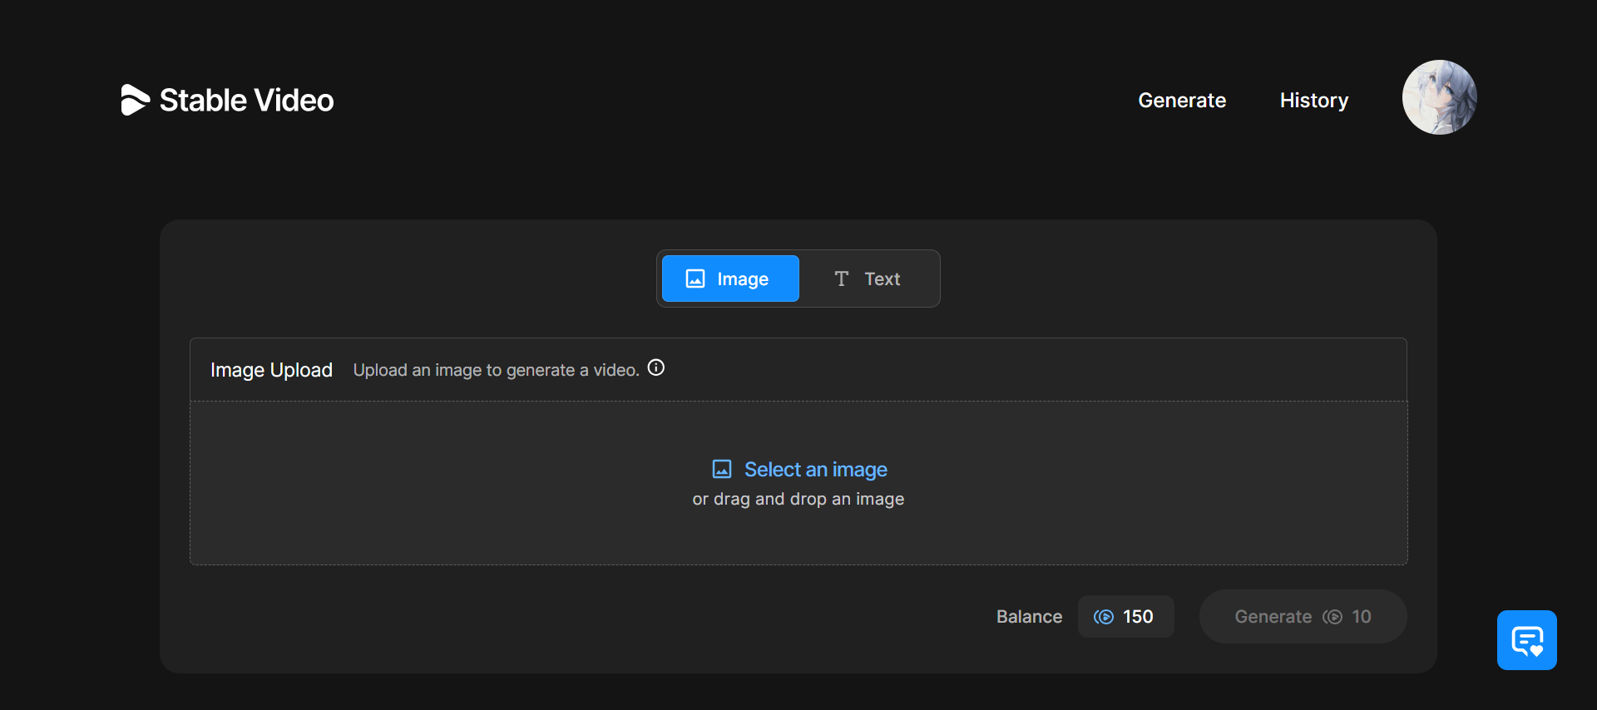This screenshot has width=1597, height=710.
Task: Click the 'or drag and drop an image' text
Action: point(798,499)
